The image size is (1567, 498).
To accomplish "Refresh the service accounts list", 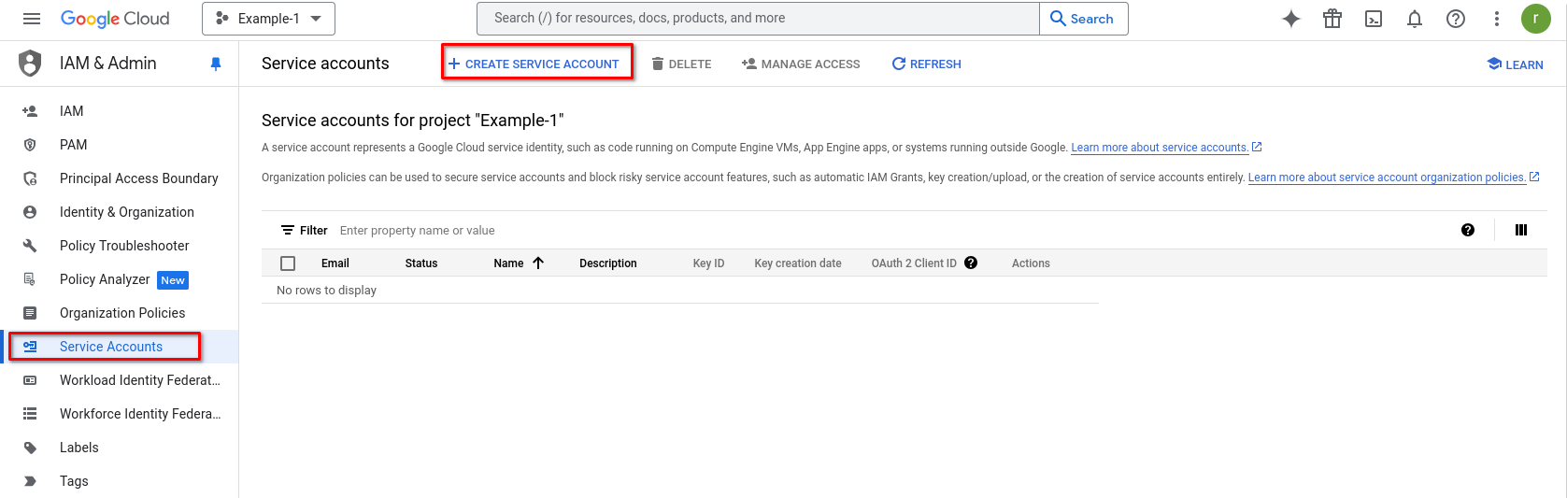I will (926, 64).
